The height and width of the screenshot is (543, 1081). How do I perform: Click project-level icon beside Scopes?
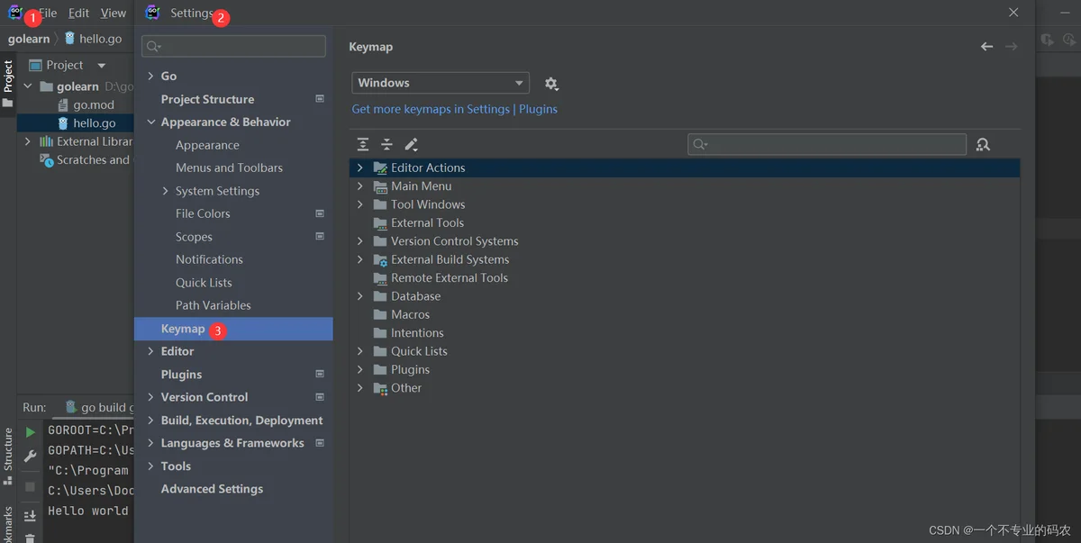pyautogui.click(x=320, y=237)
